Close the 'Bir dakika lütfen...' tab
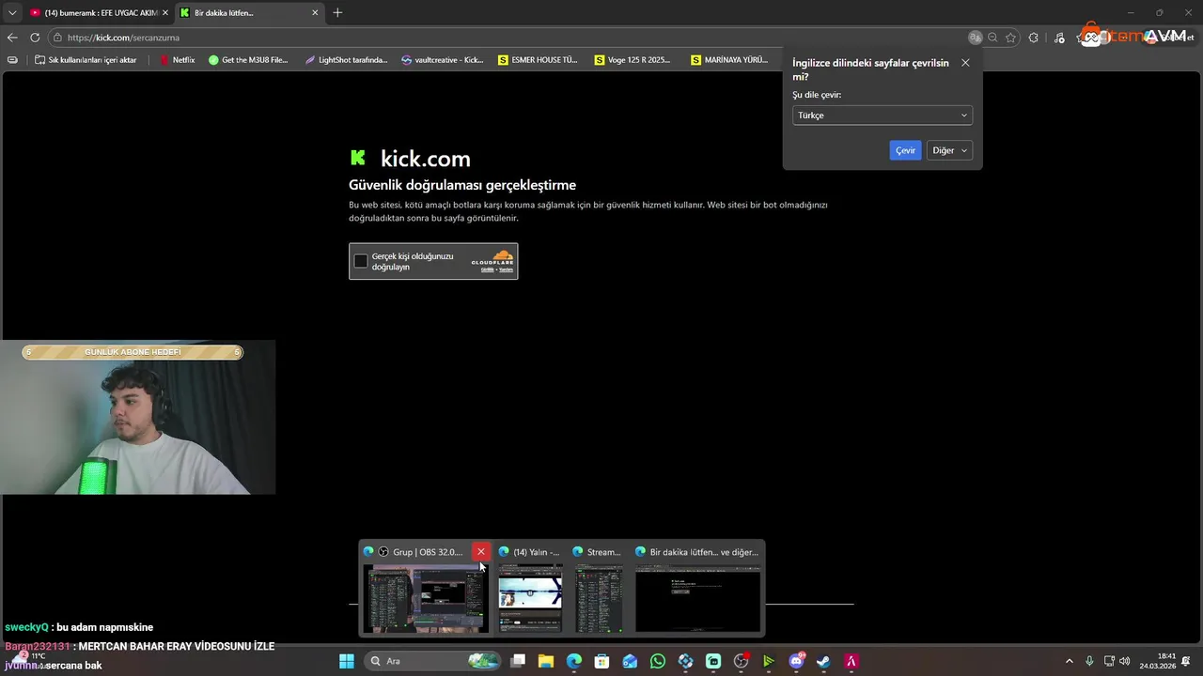 (x=315, y=12)
